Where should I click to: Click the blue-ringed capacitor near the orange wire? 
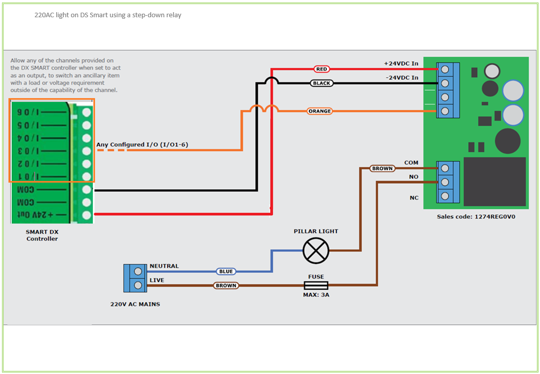pyautogui.click(x=513, y=115)
